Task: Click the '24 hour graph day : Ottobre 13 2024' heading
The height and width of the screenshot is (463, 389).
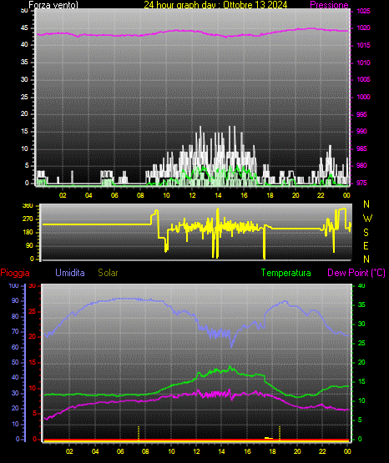Action: pyautogui.click(x=215, y=5)
